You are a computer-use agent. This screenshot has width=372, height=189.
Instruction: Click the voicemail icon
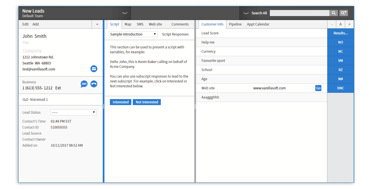(25, 99)
